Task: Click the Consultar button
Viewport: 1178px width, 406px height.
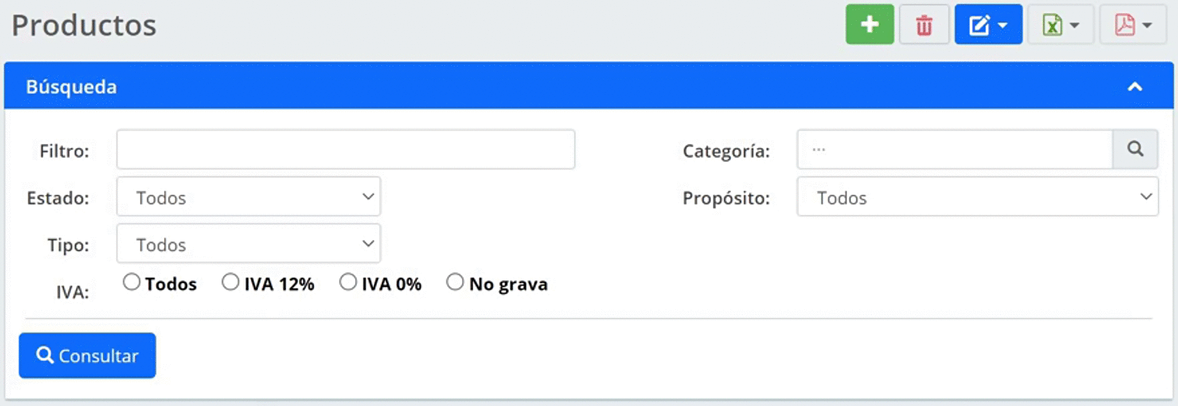Action: pyautogui.click(x=87, y=356)
